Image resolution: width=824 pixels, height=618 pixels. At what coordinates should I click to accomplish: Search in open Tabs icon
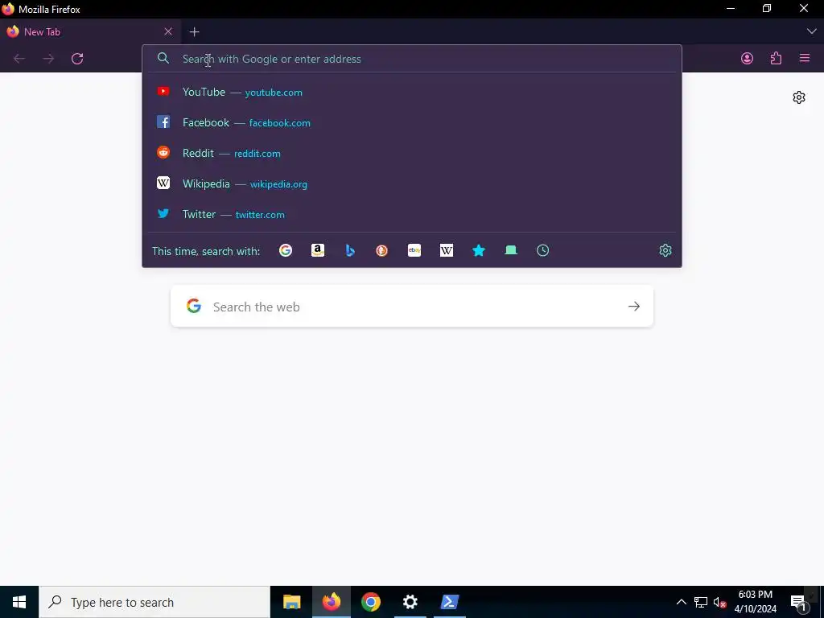(x=511, y=251)
